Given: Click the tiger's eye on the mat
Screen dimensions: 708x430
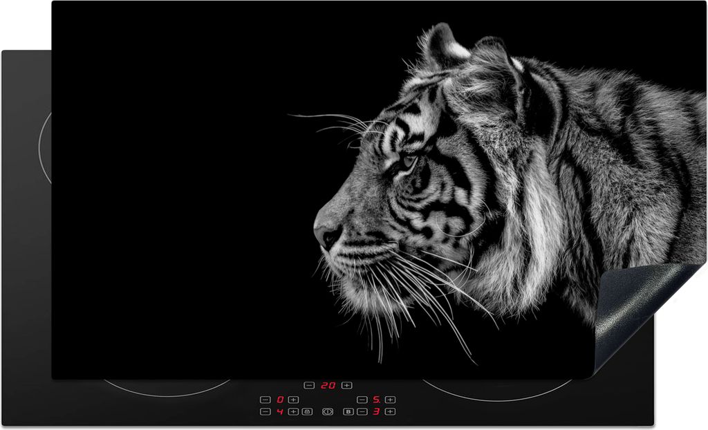Looking at the screenshot, I should [409, 161].
